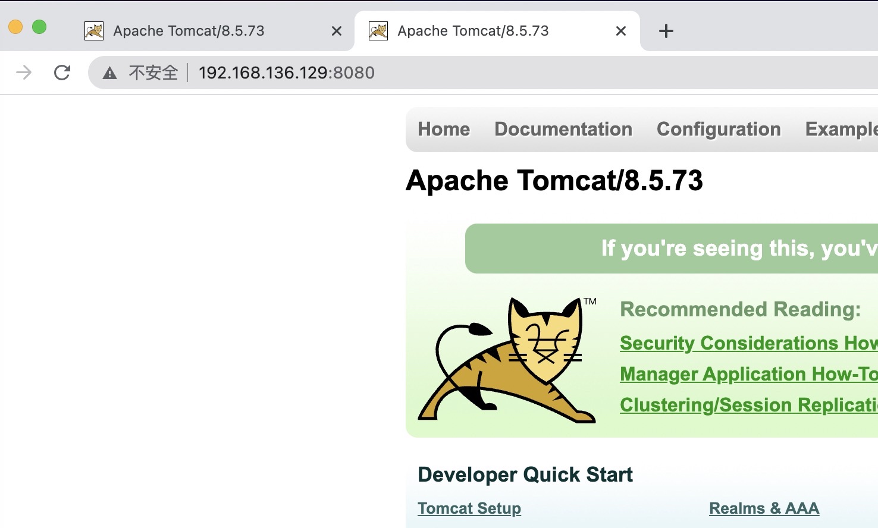Screen dimensions: 878x528
Task: Click the address bar URL 192.168.136.129:8080
Action: tap(286, 73)
